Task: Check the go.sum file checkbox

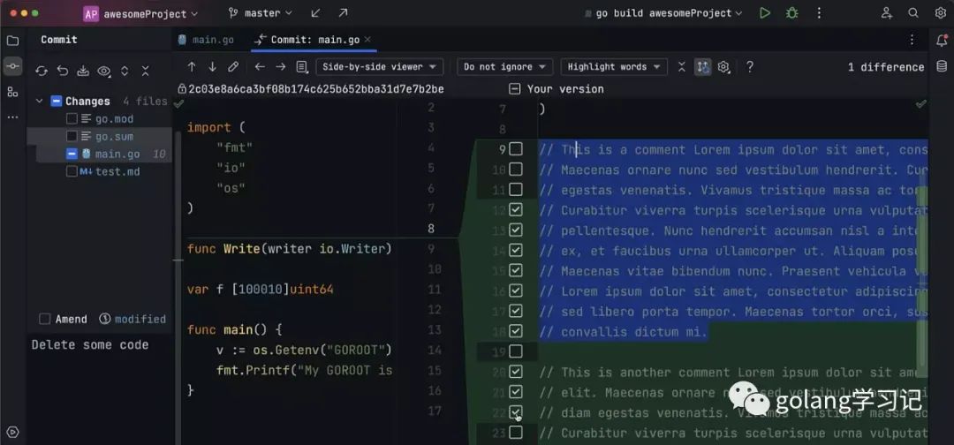Action: [72, 137]
